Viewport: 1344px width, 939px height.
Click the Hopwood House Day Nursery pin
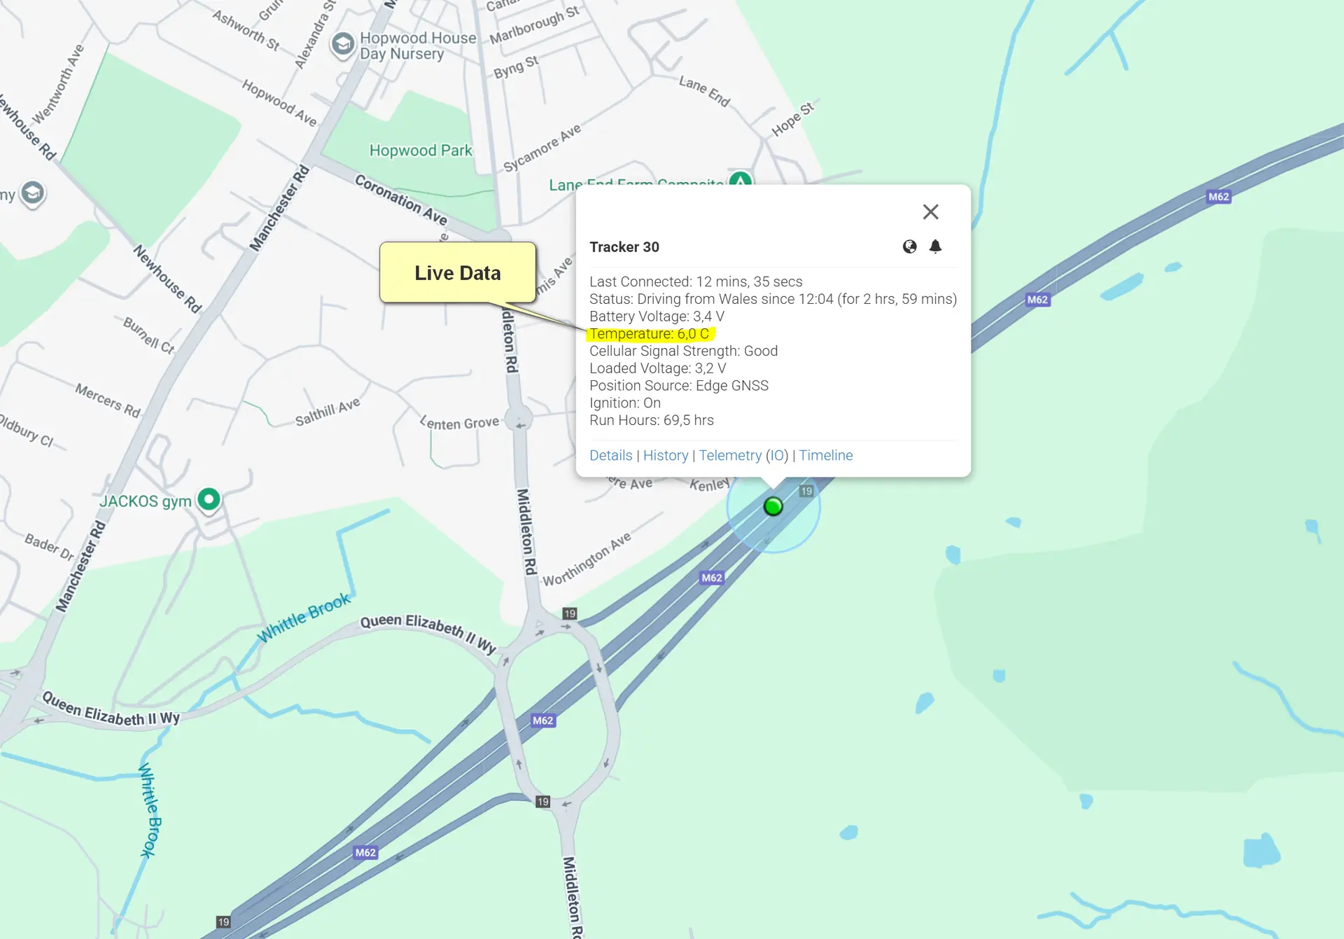pyautogui.click(x=343, y=45)
